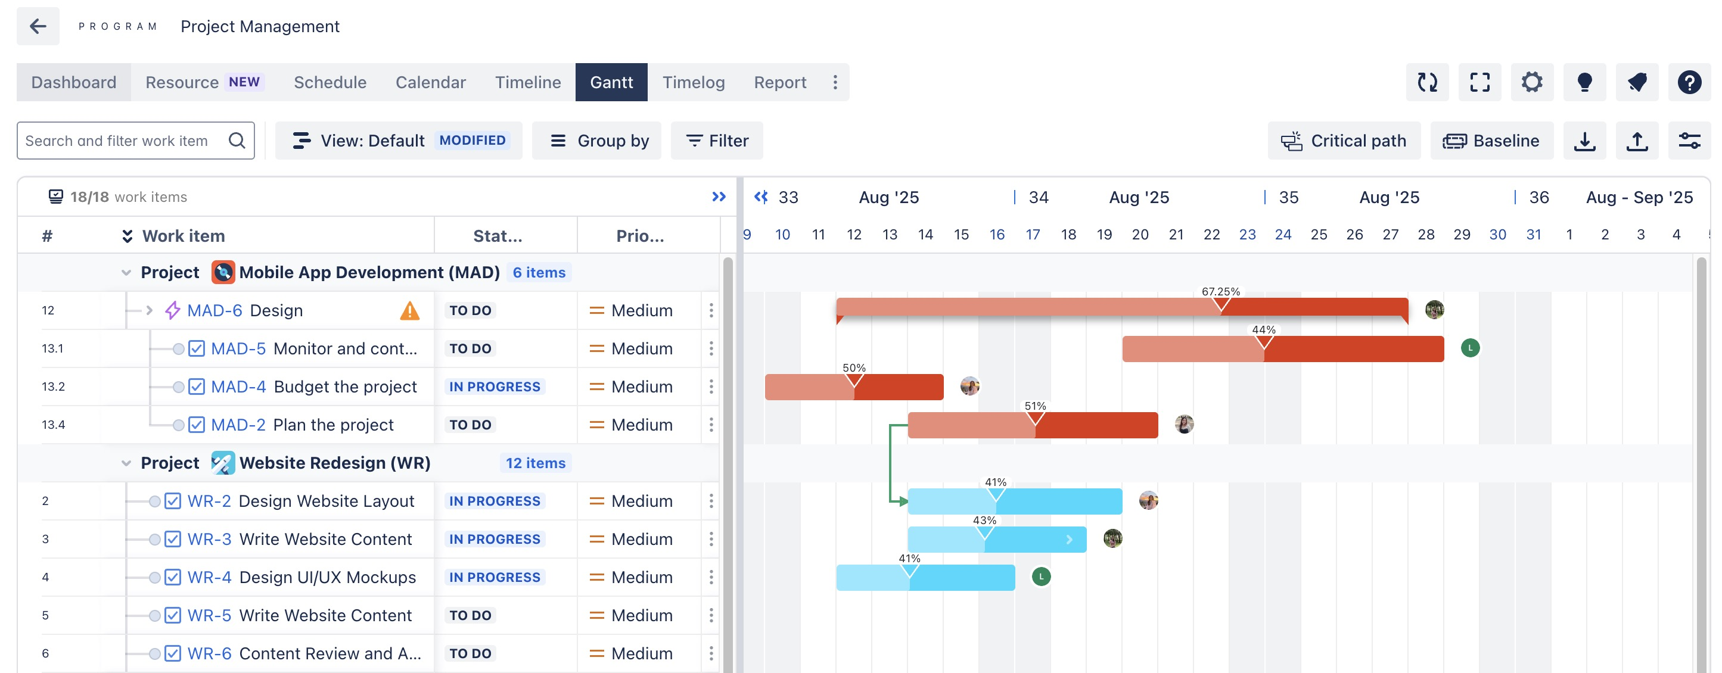Click the MAD-6 Design warning triangle
The width and height of the screenshot is (1722, 673).
409,311
